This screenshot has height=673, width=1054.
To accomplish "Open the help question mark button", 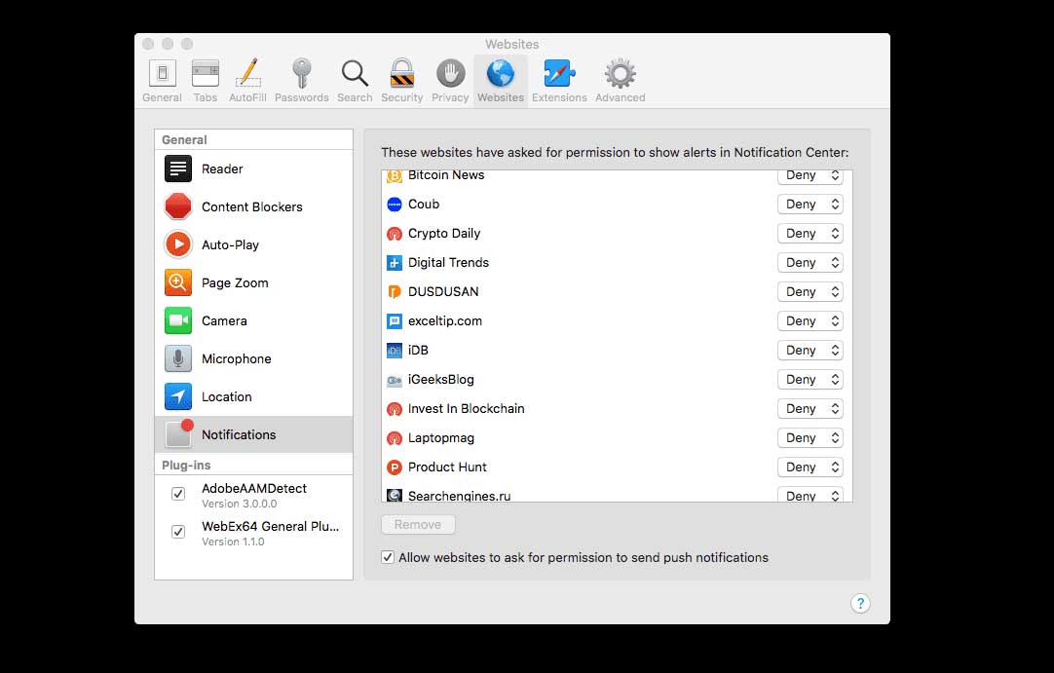I will pos(860,603).
